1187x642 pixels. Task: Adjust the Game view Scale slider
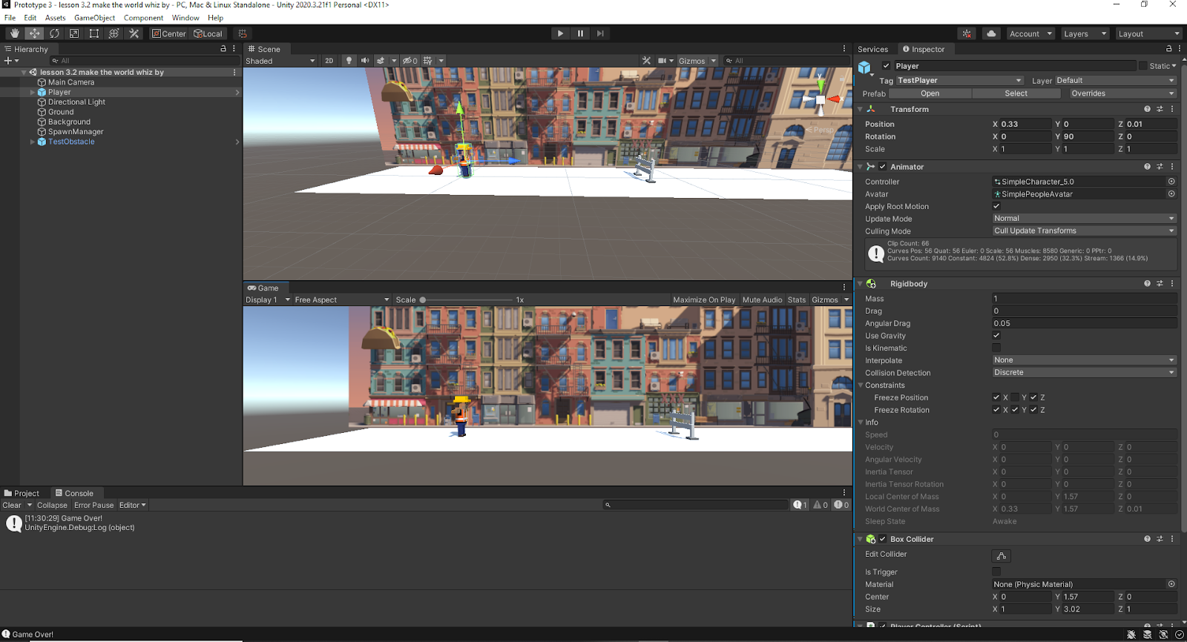point(466,300)
